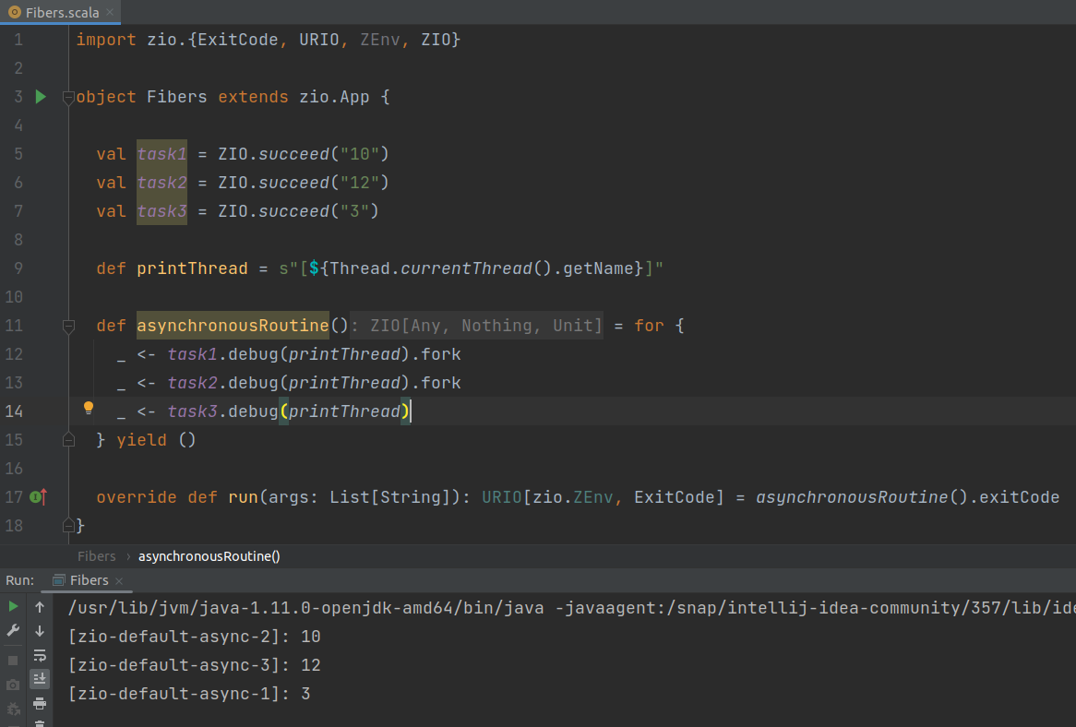The width and height of the screenshot is (1076, 727).
Task: Click .exitCode at end of line 17
Action: pyautogui.click(x=1014, y=497)
